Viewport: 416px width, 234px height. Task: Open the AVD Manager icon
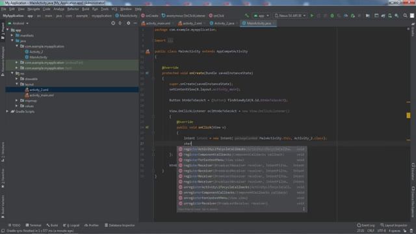click(x=390, y=16)
